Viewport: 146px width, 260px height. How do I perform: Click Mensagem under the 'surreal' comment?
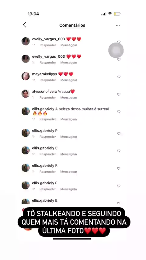coord(69,119)
